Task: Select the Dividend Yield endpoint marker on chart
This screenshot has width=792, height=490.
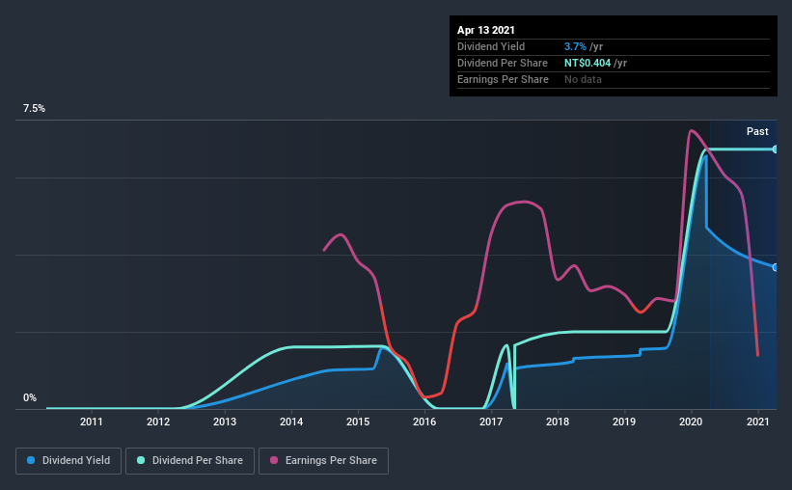Action: [x=776, y=267]
